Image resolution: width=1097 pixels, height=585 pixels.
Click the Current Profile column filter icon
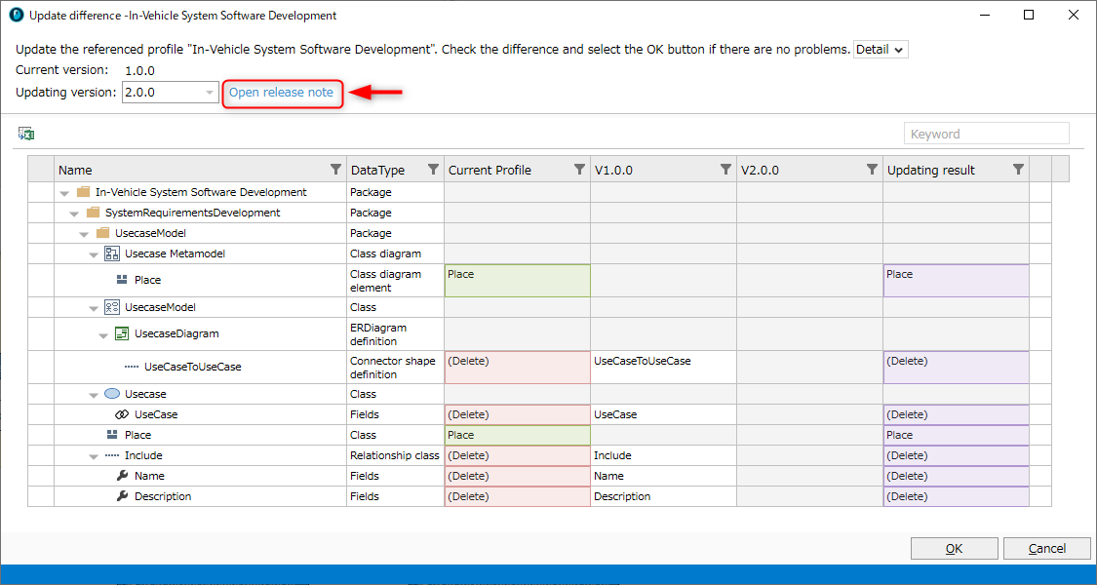(579, 170)
